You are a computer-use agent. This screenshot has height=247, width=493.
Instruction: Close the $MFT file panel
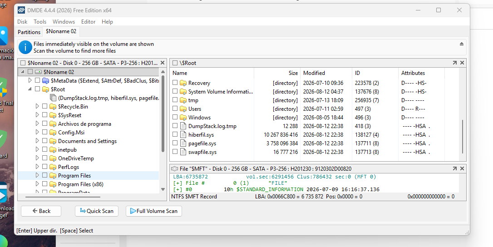point(462,168)
